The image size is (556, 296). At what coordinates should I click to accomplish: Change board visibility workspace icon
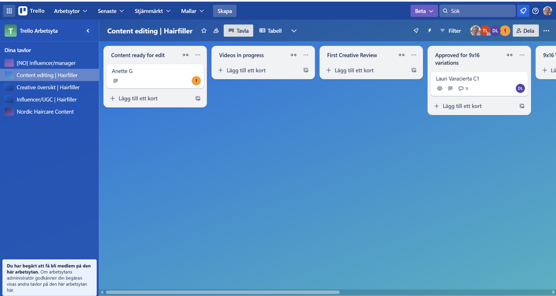tap(215, 31)
